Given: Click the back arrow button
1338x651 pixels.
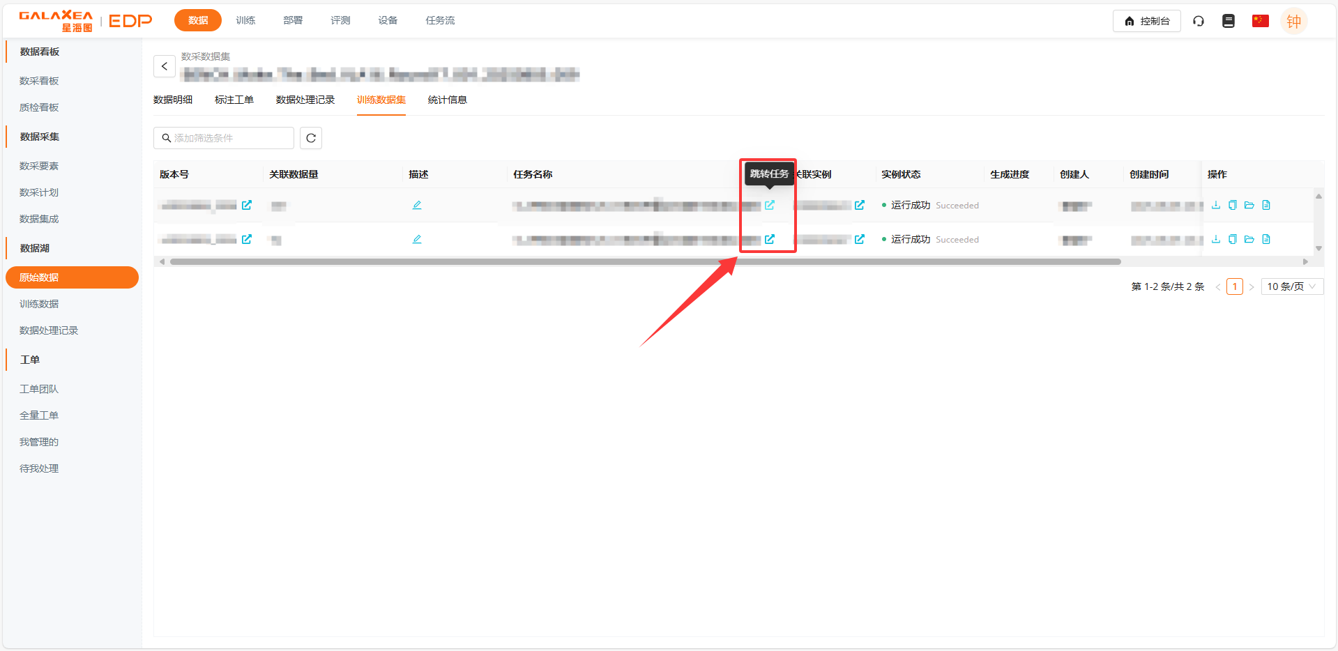Looking at the screenshot, I should coord(165,66).
